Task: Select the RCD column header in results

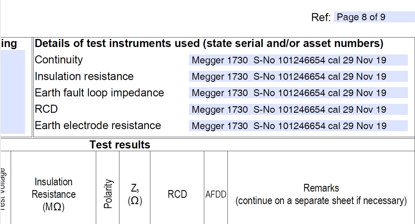Action: pos(177,194)
